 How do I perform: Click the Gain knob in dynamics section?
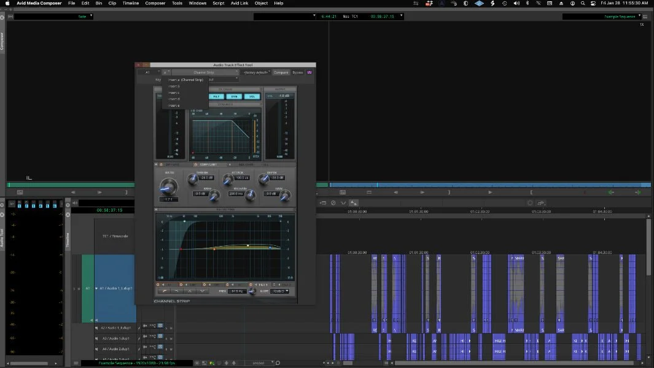point(286,196)
